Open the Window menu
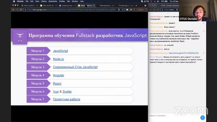Screen dimensions: 217x122 point(75,1)
